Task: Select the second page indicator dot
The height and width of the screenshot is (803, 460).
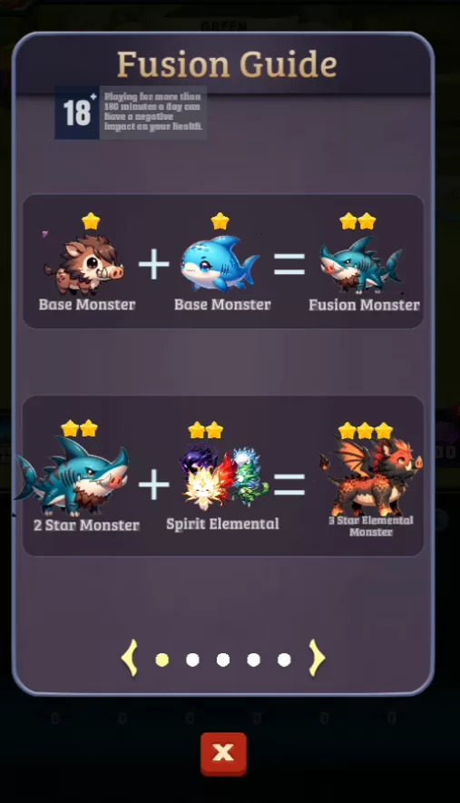Action: [x=192, y=660]
